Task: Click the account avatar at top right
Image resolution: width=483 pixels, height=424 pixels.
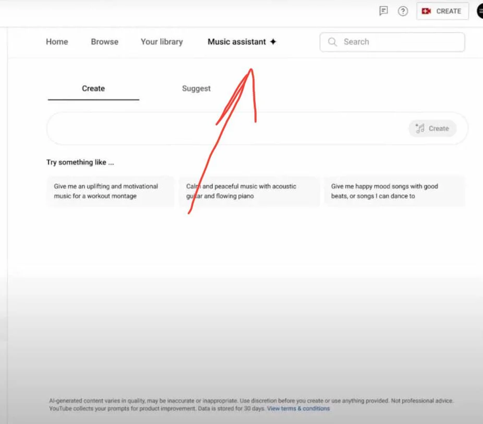Action: coord(480,11)
